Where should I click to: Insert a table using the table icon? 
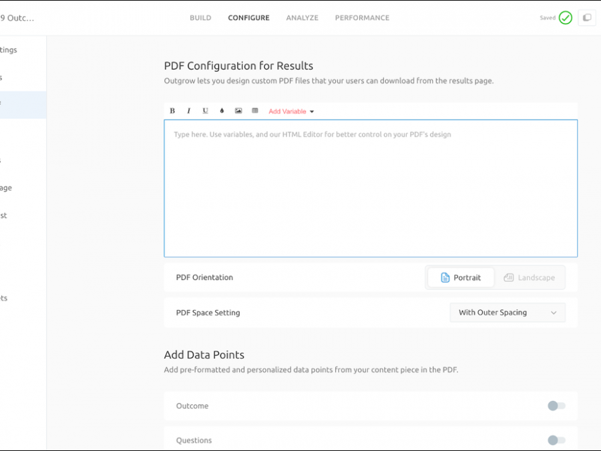tap(254, 111)
